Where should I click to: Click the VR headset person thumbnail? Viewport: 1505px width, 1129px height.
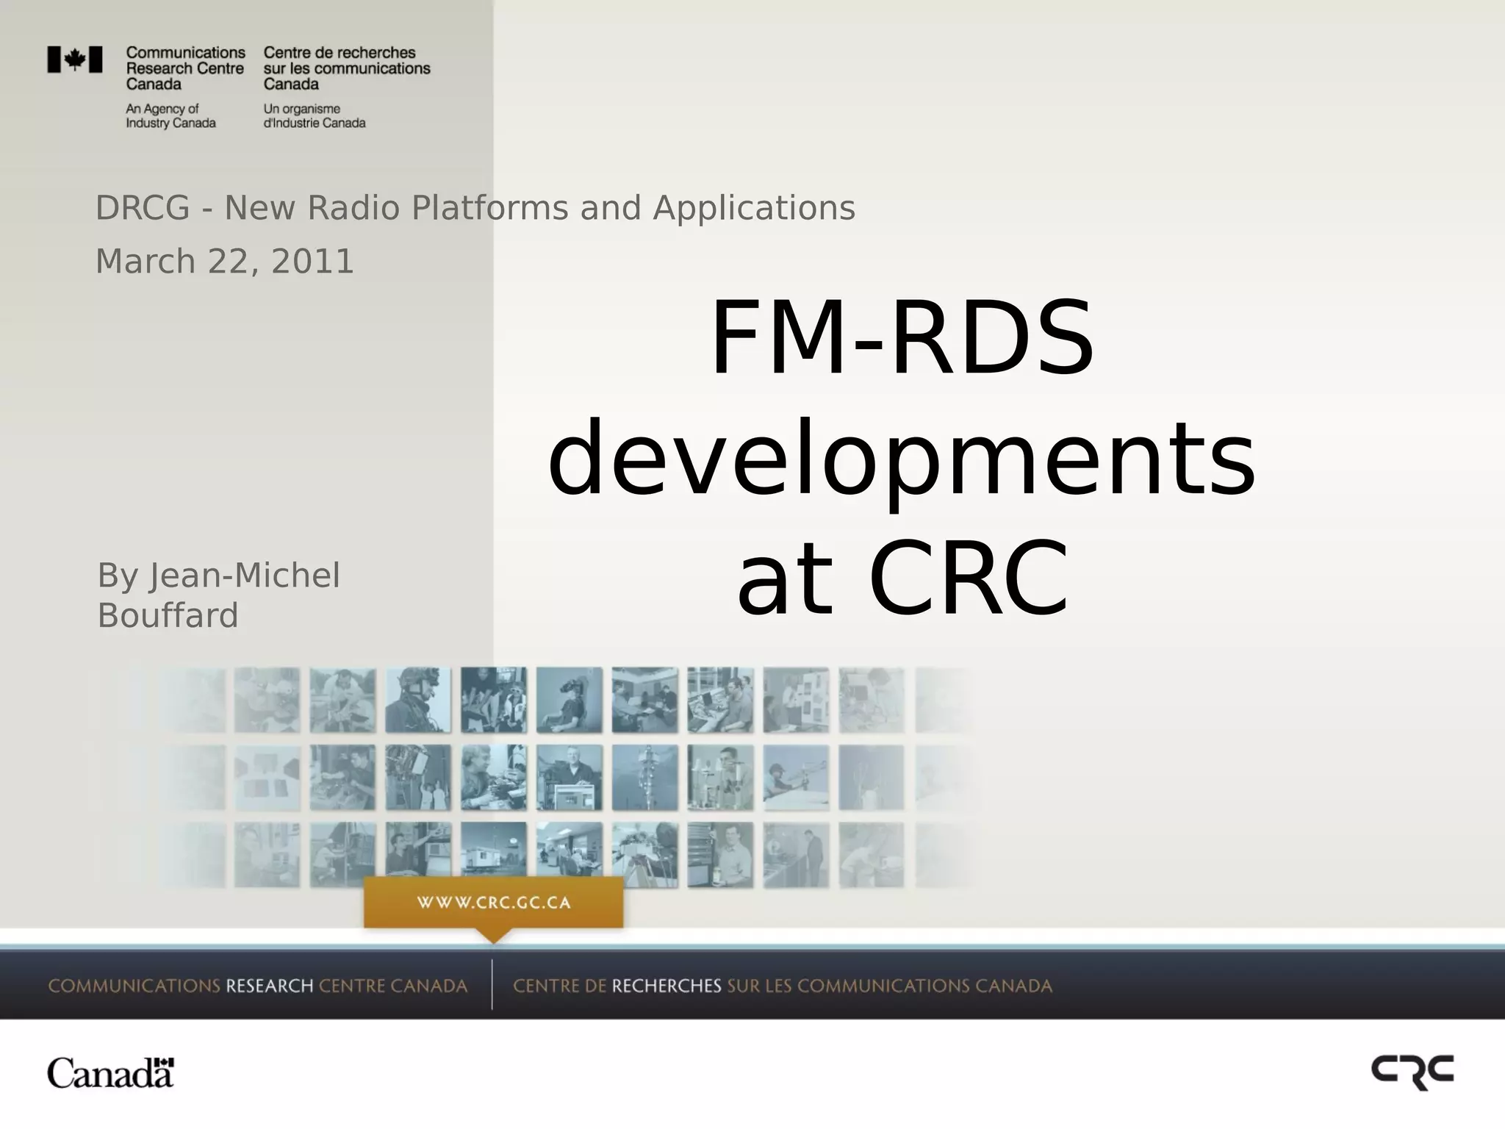[x=569, y=700]
